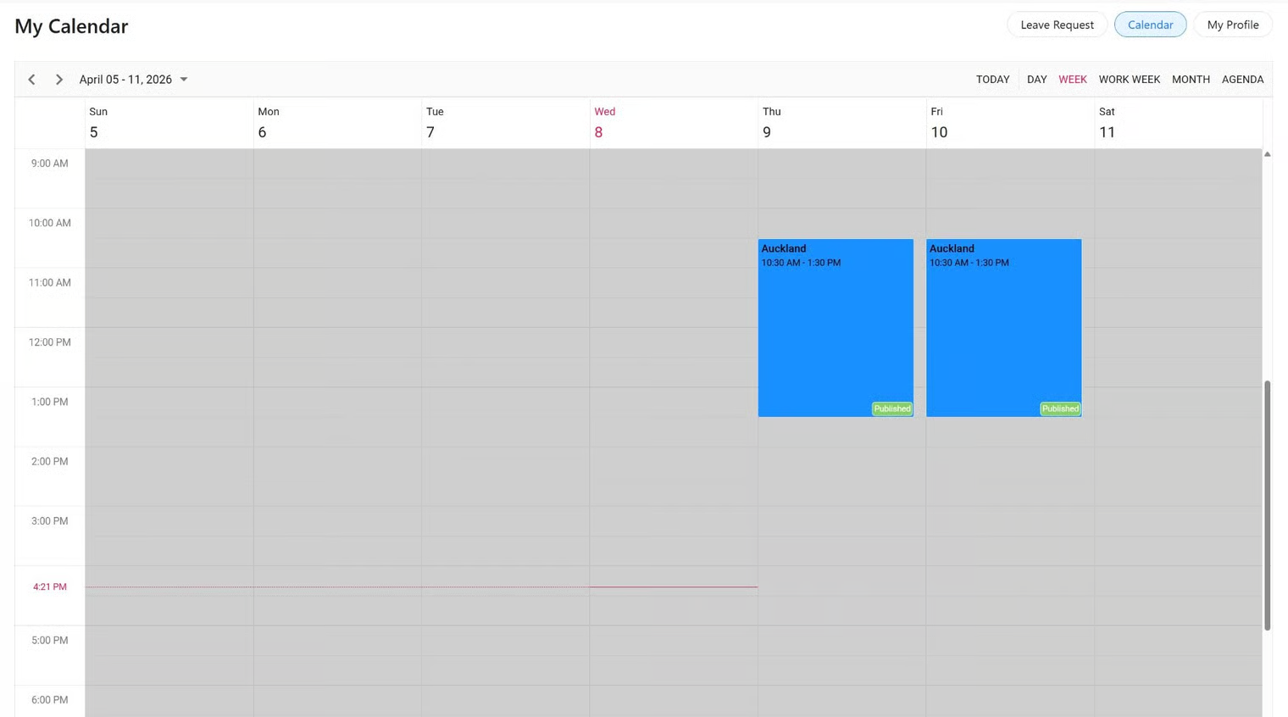Image resolution: width=1288 pixels, height=717 pixels.
Task: Switch to DAY view
Action: 1036,80
